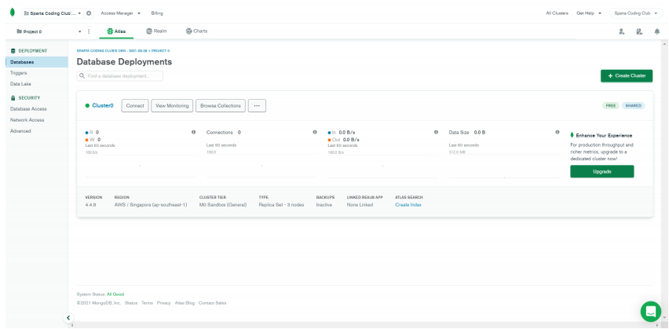The height and width of the screenshot is (329, 669).
Task: Expand the Access Manager menu
Action: [x=121, y=13]
